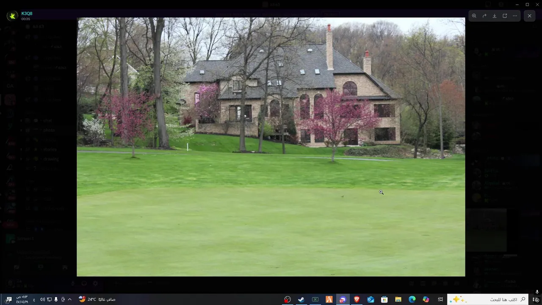The width and height of the screenshot is (542, 305).
Task: Open the image in browser icon
Action: coord(505,16)
